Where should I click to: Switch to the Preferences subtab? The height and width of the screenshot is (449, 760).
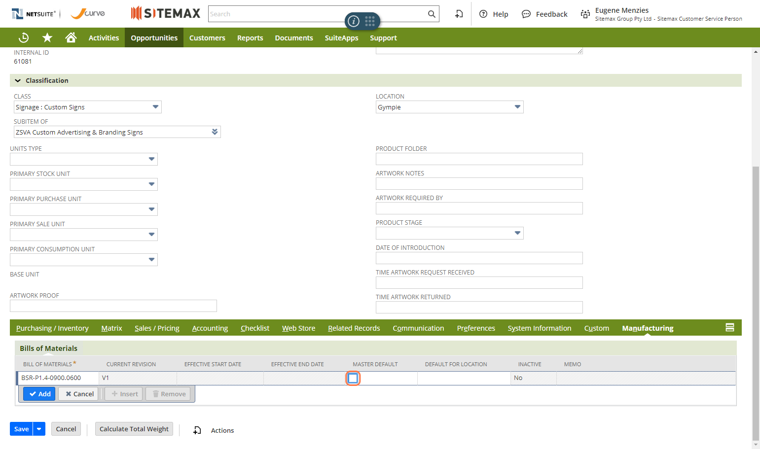click(476, 328)
